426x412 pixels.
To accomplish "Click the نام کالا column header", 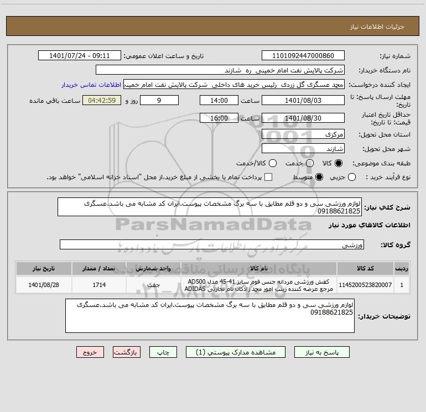I will (x=259, y=268).
